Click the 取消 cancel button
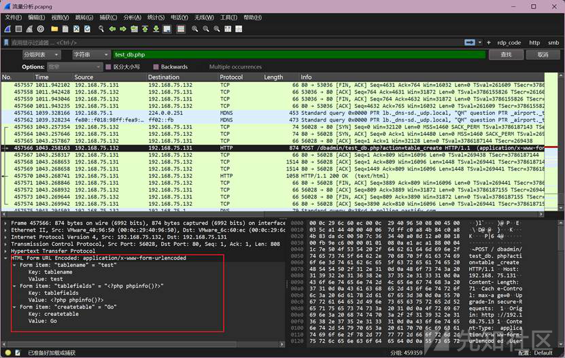This screenshot has width=565, height=358. (543, 55)
